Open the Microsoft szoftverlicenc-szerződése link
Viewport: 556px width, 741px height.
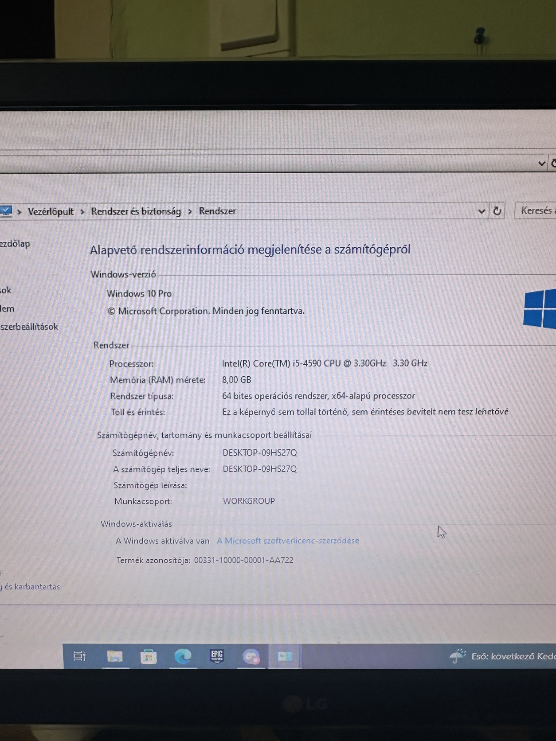click(x=288, y=541)
